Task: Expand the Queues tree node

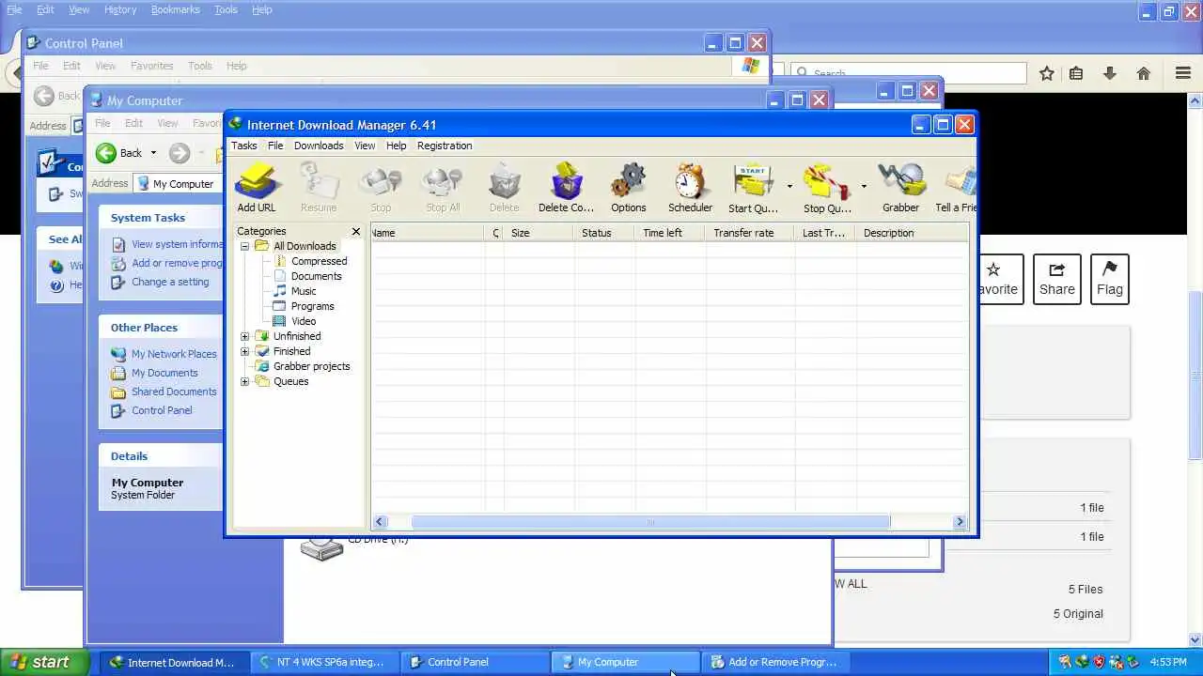Action: 245,381
